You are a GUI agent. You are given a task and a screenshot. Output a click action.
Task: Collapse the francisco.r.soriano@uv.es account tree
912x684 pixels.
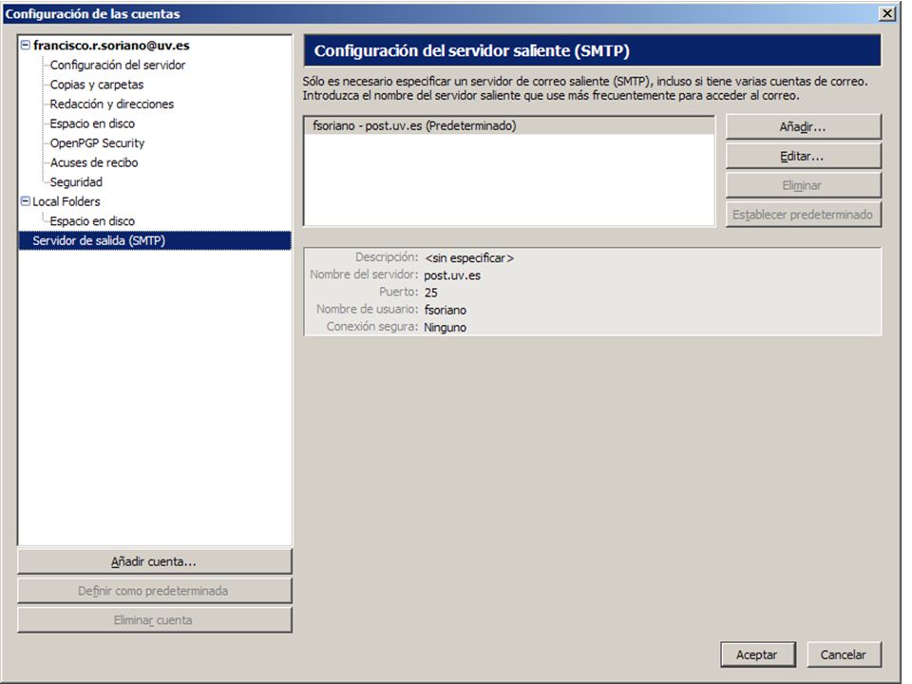coord(26,45)
